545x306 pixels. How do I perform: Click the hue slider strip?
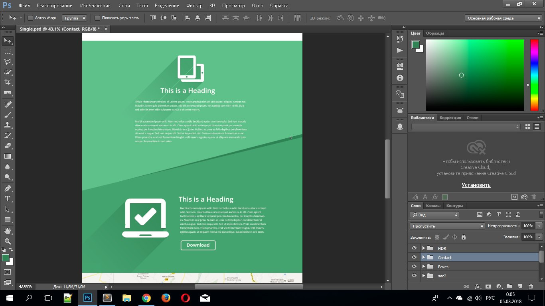pos(534,75)
